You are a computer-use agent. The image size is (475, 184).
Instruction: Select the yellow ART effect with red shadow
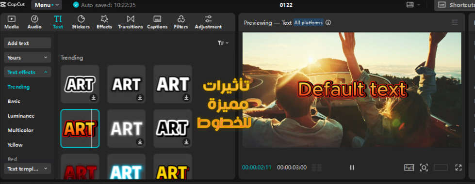173,167
